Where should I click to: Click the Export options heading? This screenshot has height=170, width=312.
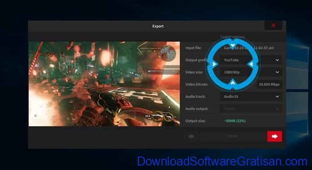233,37
